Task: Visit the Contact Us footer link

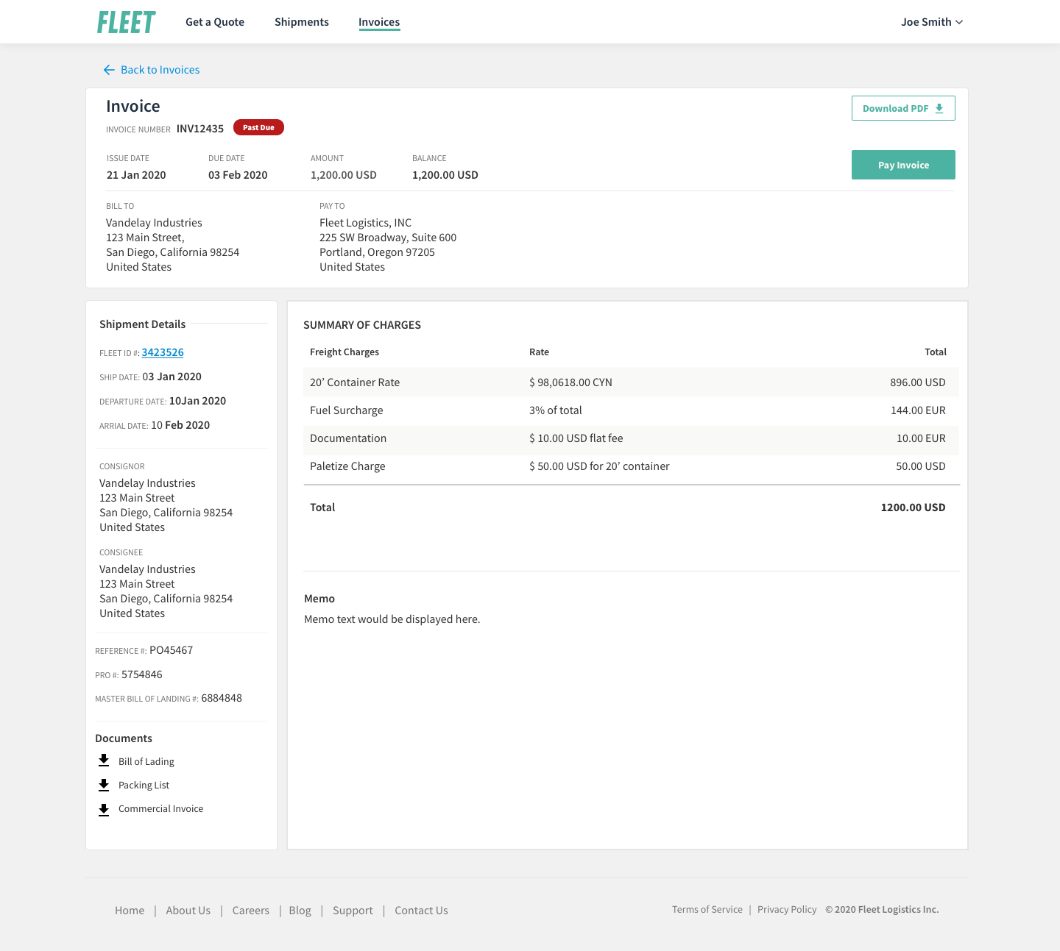Action: point(421,911)
